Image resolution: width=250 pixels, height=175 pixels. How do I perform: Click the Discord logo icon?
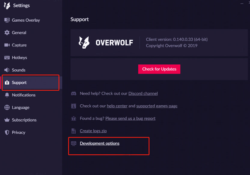(74, 93)
